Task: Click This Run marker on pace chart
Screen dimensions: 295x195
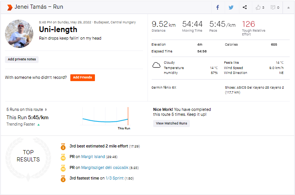Action: [x=128, y=119]
